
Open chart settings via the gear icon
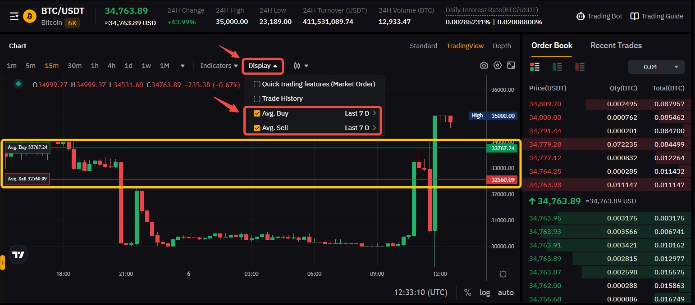497,65
